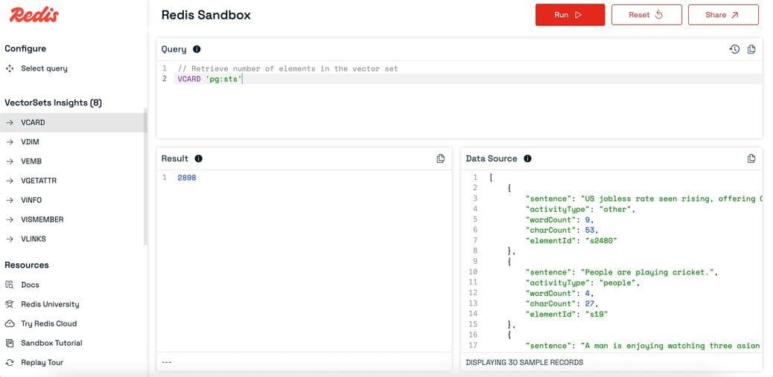Share the sandbox query
773x377 pixels.
[x=722, y=15]
